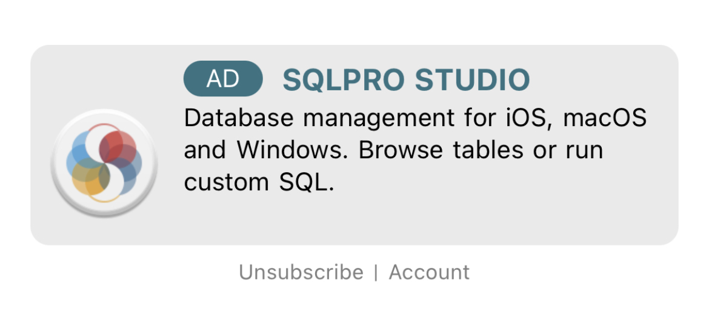Click the word "SQLPRO" in the title
Image resolution: width=709 pixels, height=317 pixels.
(x=343, y=79)
